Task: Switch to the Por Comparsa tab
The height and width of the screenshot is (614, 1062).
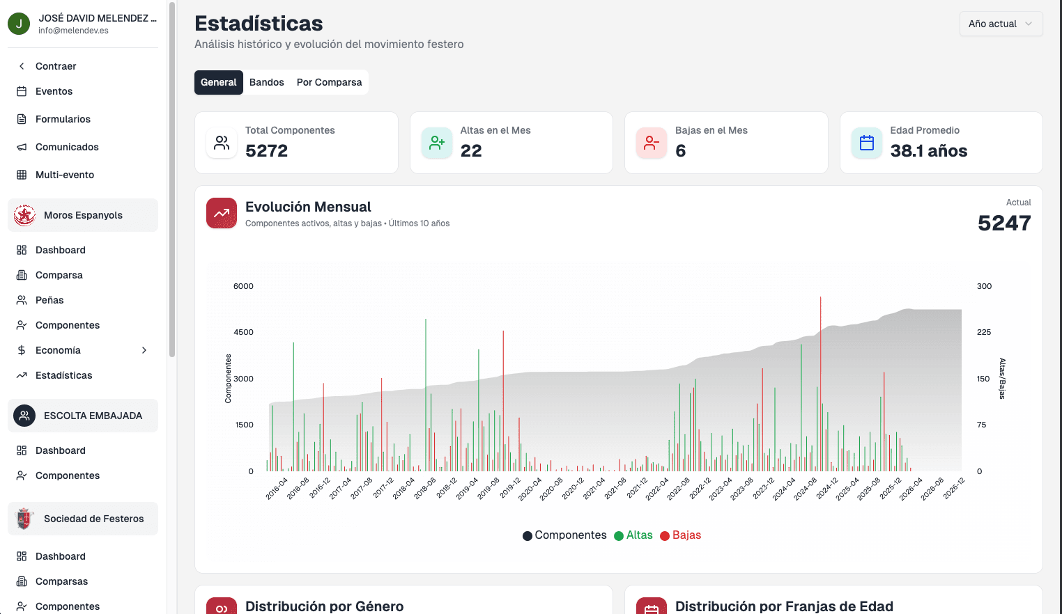Action: click(329, 82)
